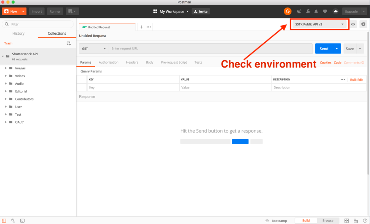Open the help question mark icon
This screenshot has height=224, width=370.
pyautogui.click(x=365, y=221)
